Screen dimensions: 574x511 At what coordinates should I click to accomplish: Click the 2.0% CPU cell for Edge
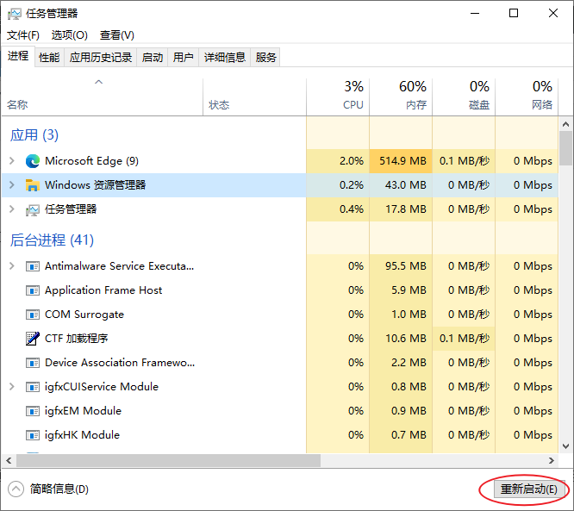click(x=338, y=161)
